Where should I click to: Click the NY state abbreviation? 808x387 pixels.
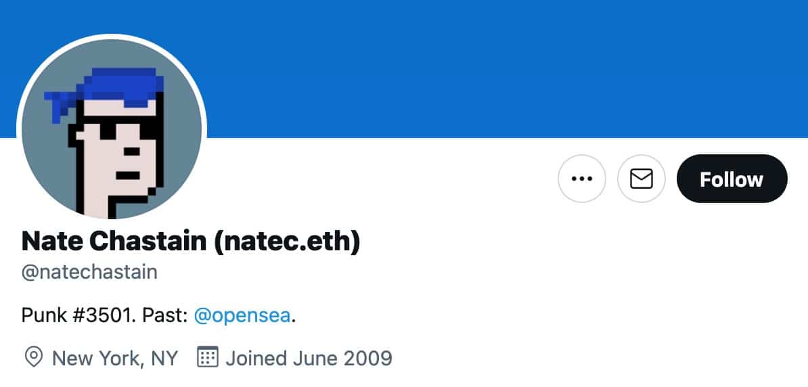pos(164,358)
